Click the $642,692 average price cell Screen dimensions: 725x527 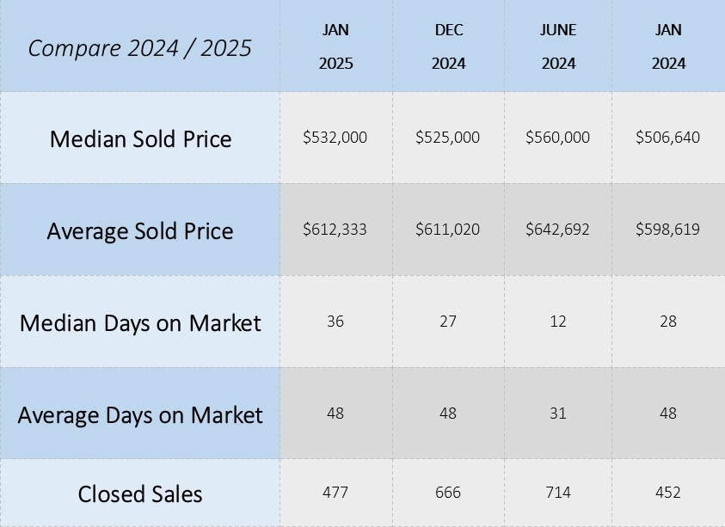pyautogui.click(x=558, y=230)
